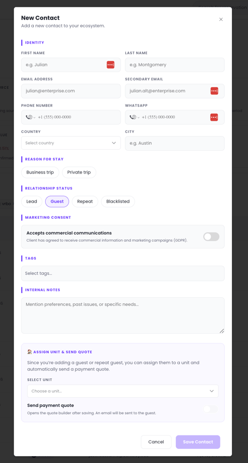The image size is (248, 463).
Task: Click the red autofill icon in WhatsApp field
Action: click(x=214, y=117)
